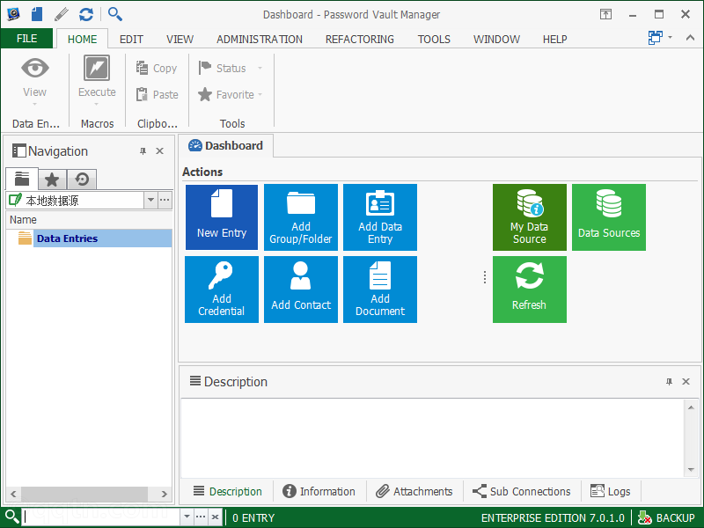Viewport: 704px width, 528px height.
Task: Click the ribbon display options icon in title bar
Action: point(605,14)
